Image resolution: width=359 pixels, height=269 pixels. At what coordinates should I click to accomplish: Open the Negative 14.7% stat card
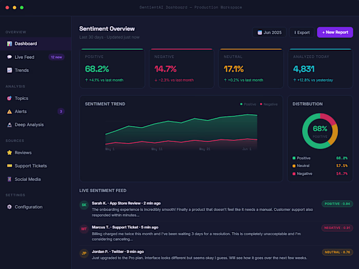[182, 68]
